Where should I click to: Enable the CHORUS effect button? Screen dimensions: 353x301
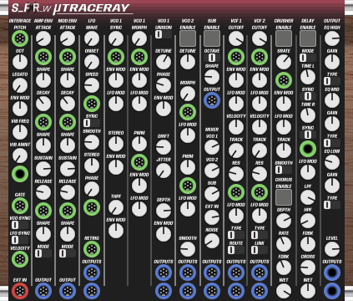(x=284, y=197)
